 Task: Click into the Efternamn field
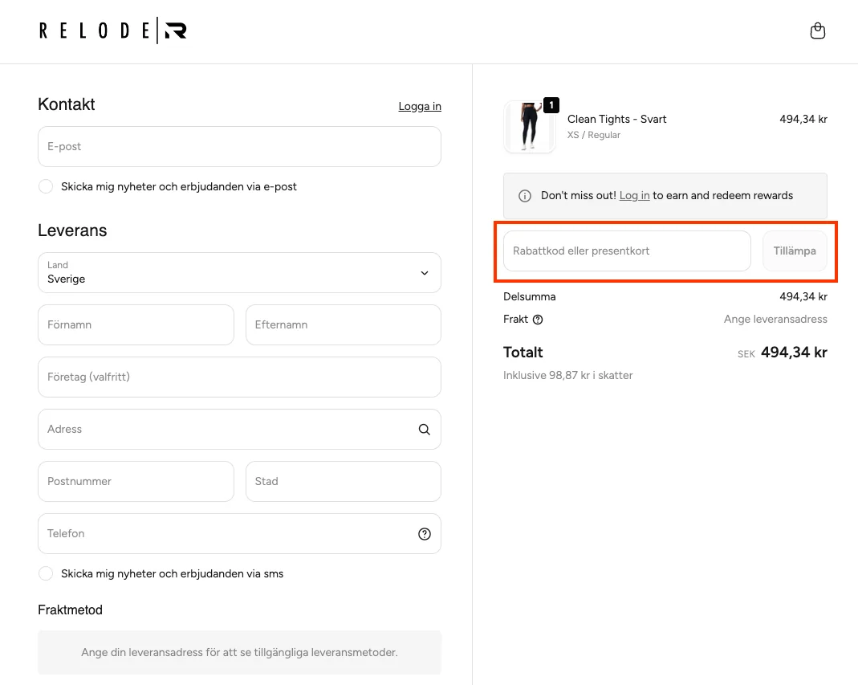click(x=343, y=325)
